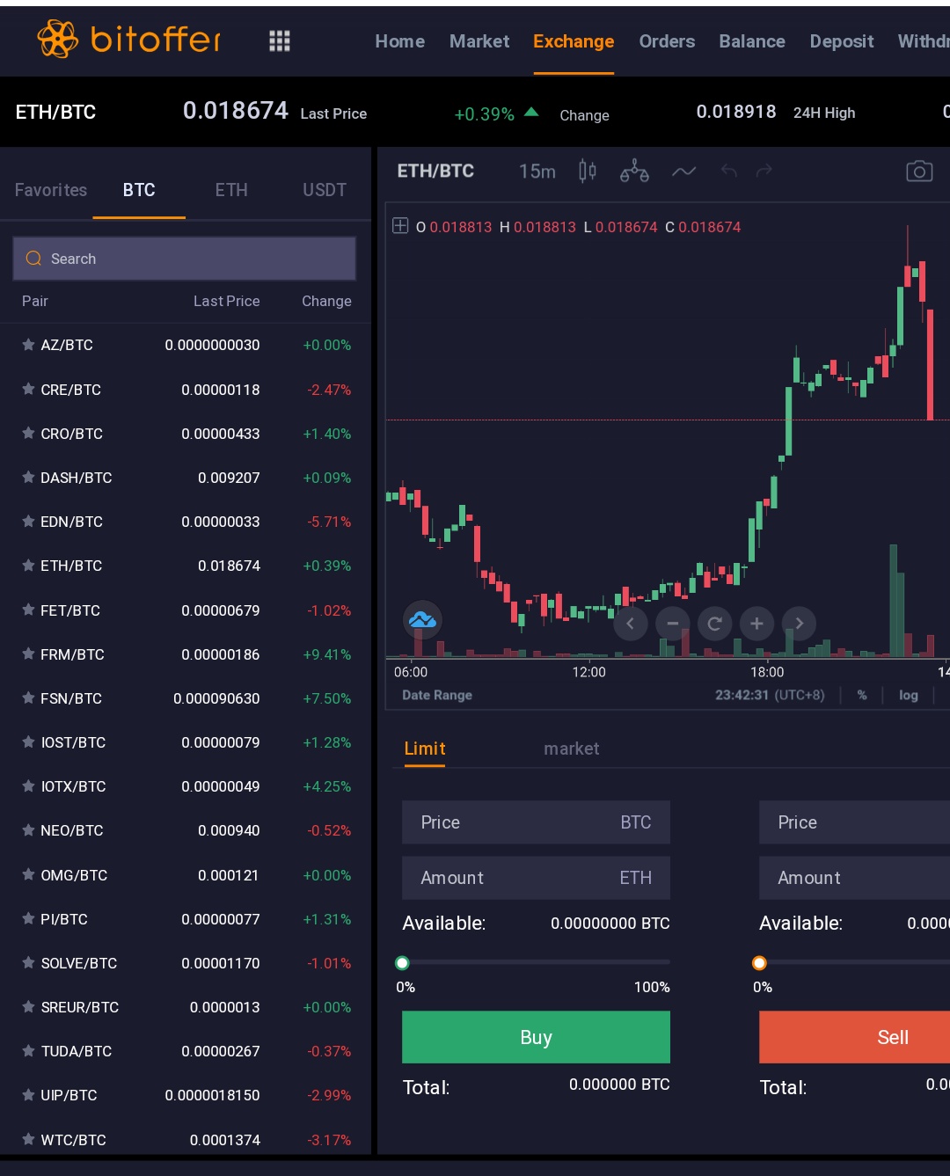Click the red Sell button
The width and height of the screenshot is (950, 1176).
click(x=854, y=1037)
